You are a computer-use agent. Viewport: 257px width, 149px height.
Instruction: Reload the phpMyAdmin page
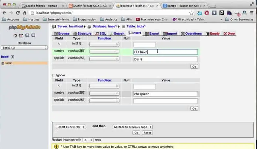click(18, 13)
